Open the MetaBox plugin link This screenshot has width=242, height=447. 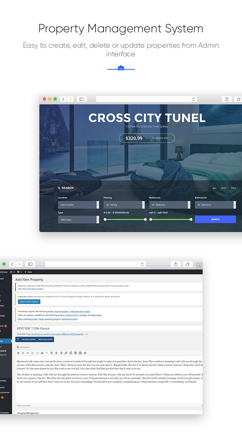point(83,315)
